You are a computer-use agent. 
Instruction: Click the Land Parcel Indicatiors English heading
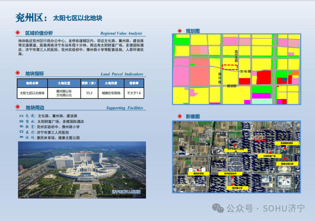122,74
